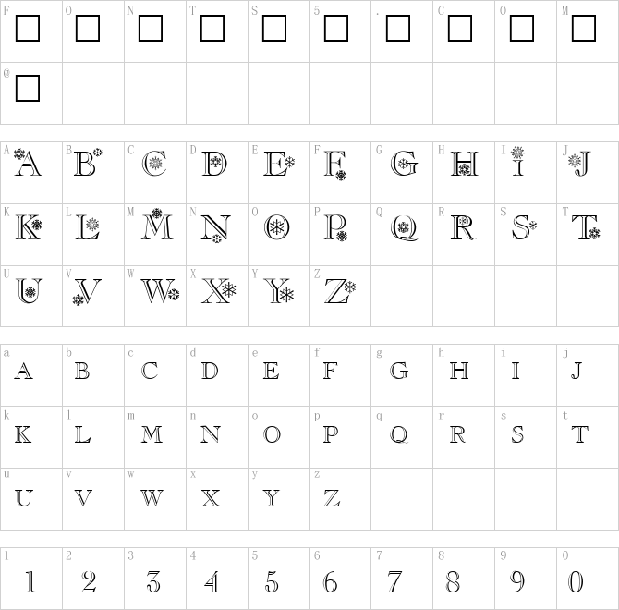The image size is (619, 610).
Task: Choose the plain glyph in lowercase 'q' cell
Action: coord(399,433)
